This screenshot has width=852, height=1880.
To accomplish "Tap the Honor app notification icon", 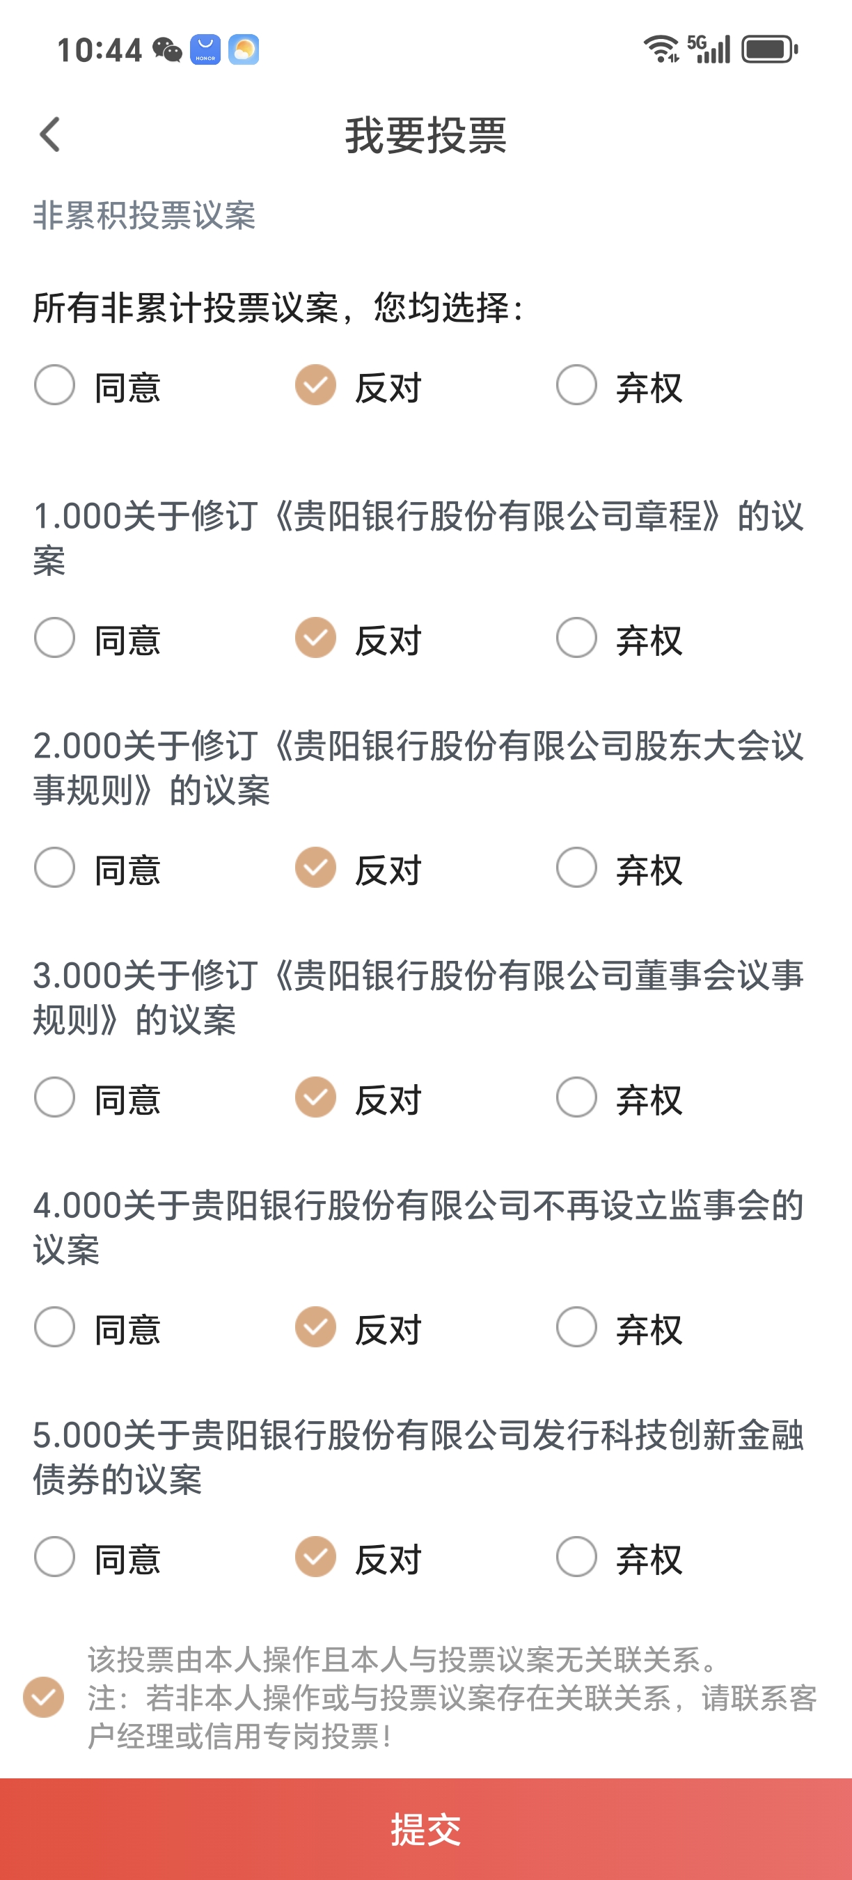I will pyautogui.click(x=206, y=49).
